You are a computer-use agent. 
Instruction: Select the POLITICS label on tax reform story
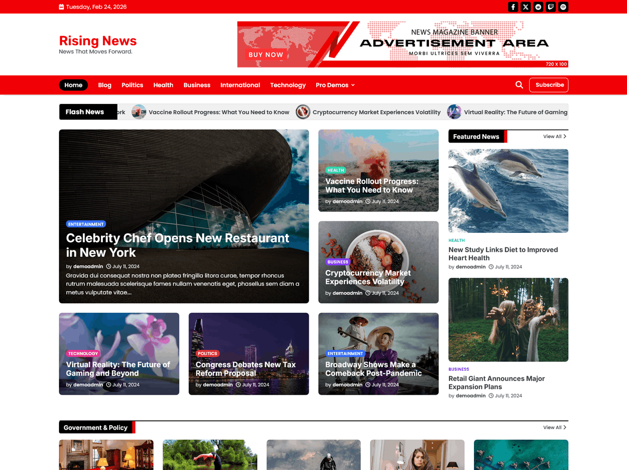(x=207, y=353)
